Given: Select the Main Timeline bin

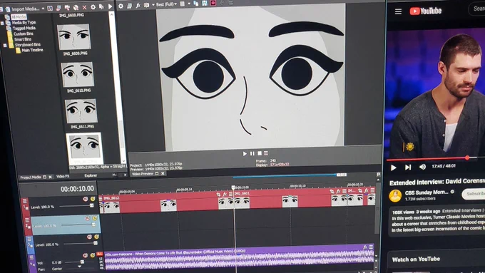Looking at the screenshot, I should (32, 50).
